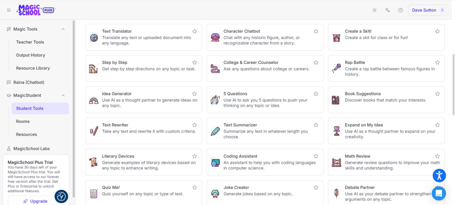Open the Dave Sutton account dropdown
The height and width of the screenshot is (205, 455).
click(428, 10)
